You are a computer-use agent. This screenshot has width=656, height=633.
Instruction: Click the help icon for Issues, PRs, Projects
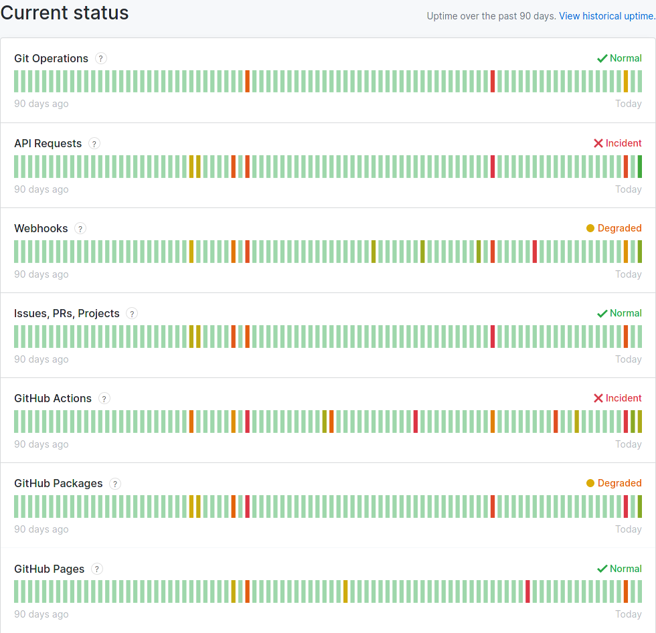(132, 314)
